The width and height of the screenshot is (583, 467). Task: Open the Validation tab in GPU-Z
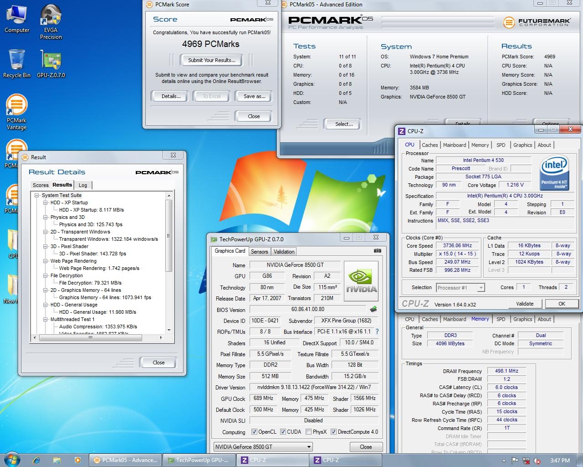pyautogui.click(x=284, y=252)
